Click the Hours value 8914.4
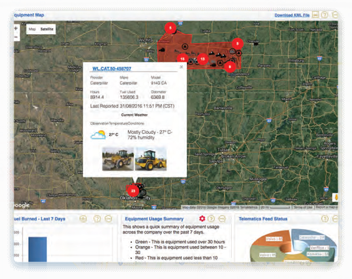 tap(97, 97)
